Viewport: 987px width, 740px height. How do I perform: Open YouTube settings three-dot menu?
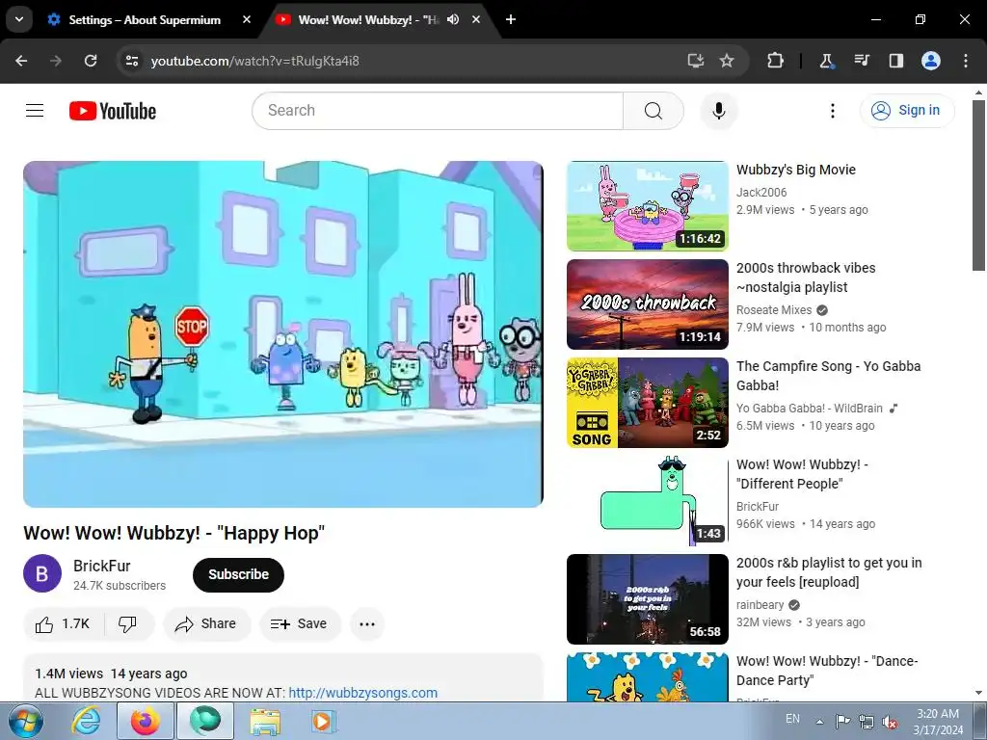tap(833, 111)
